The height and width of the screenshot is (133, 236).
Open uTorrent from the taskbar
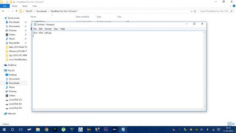point(63,130)
